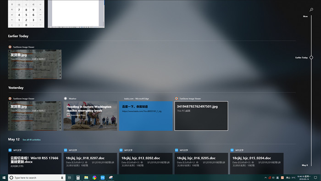The height and width of the screenshot is (181, 321).
Task: Click the red swirl tray icon
Action: (270, 177)
